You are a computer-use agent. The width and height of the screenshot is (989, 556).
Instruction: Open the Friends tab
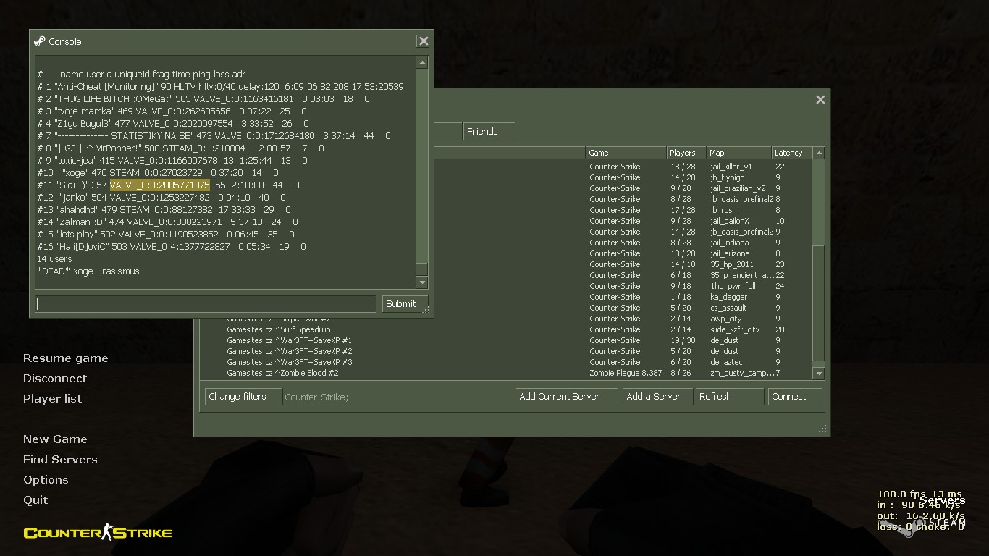click(x=489, y=131)
